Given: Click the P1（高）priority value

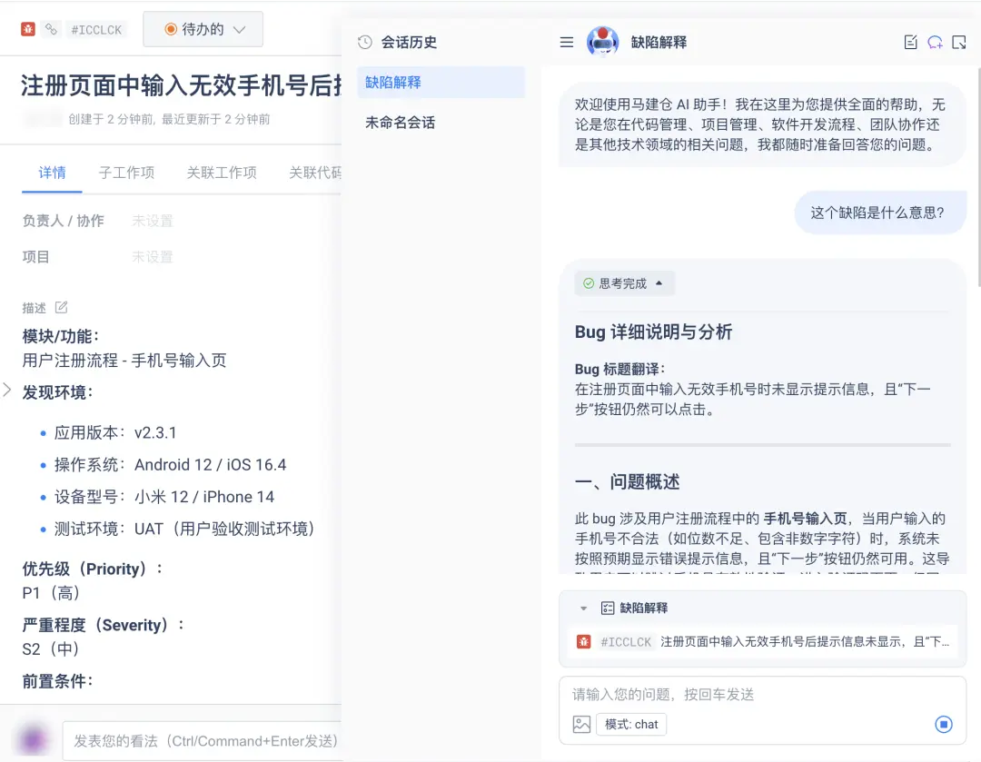Looking at the screenshot, I should [51, 592].
